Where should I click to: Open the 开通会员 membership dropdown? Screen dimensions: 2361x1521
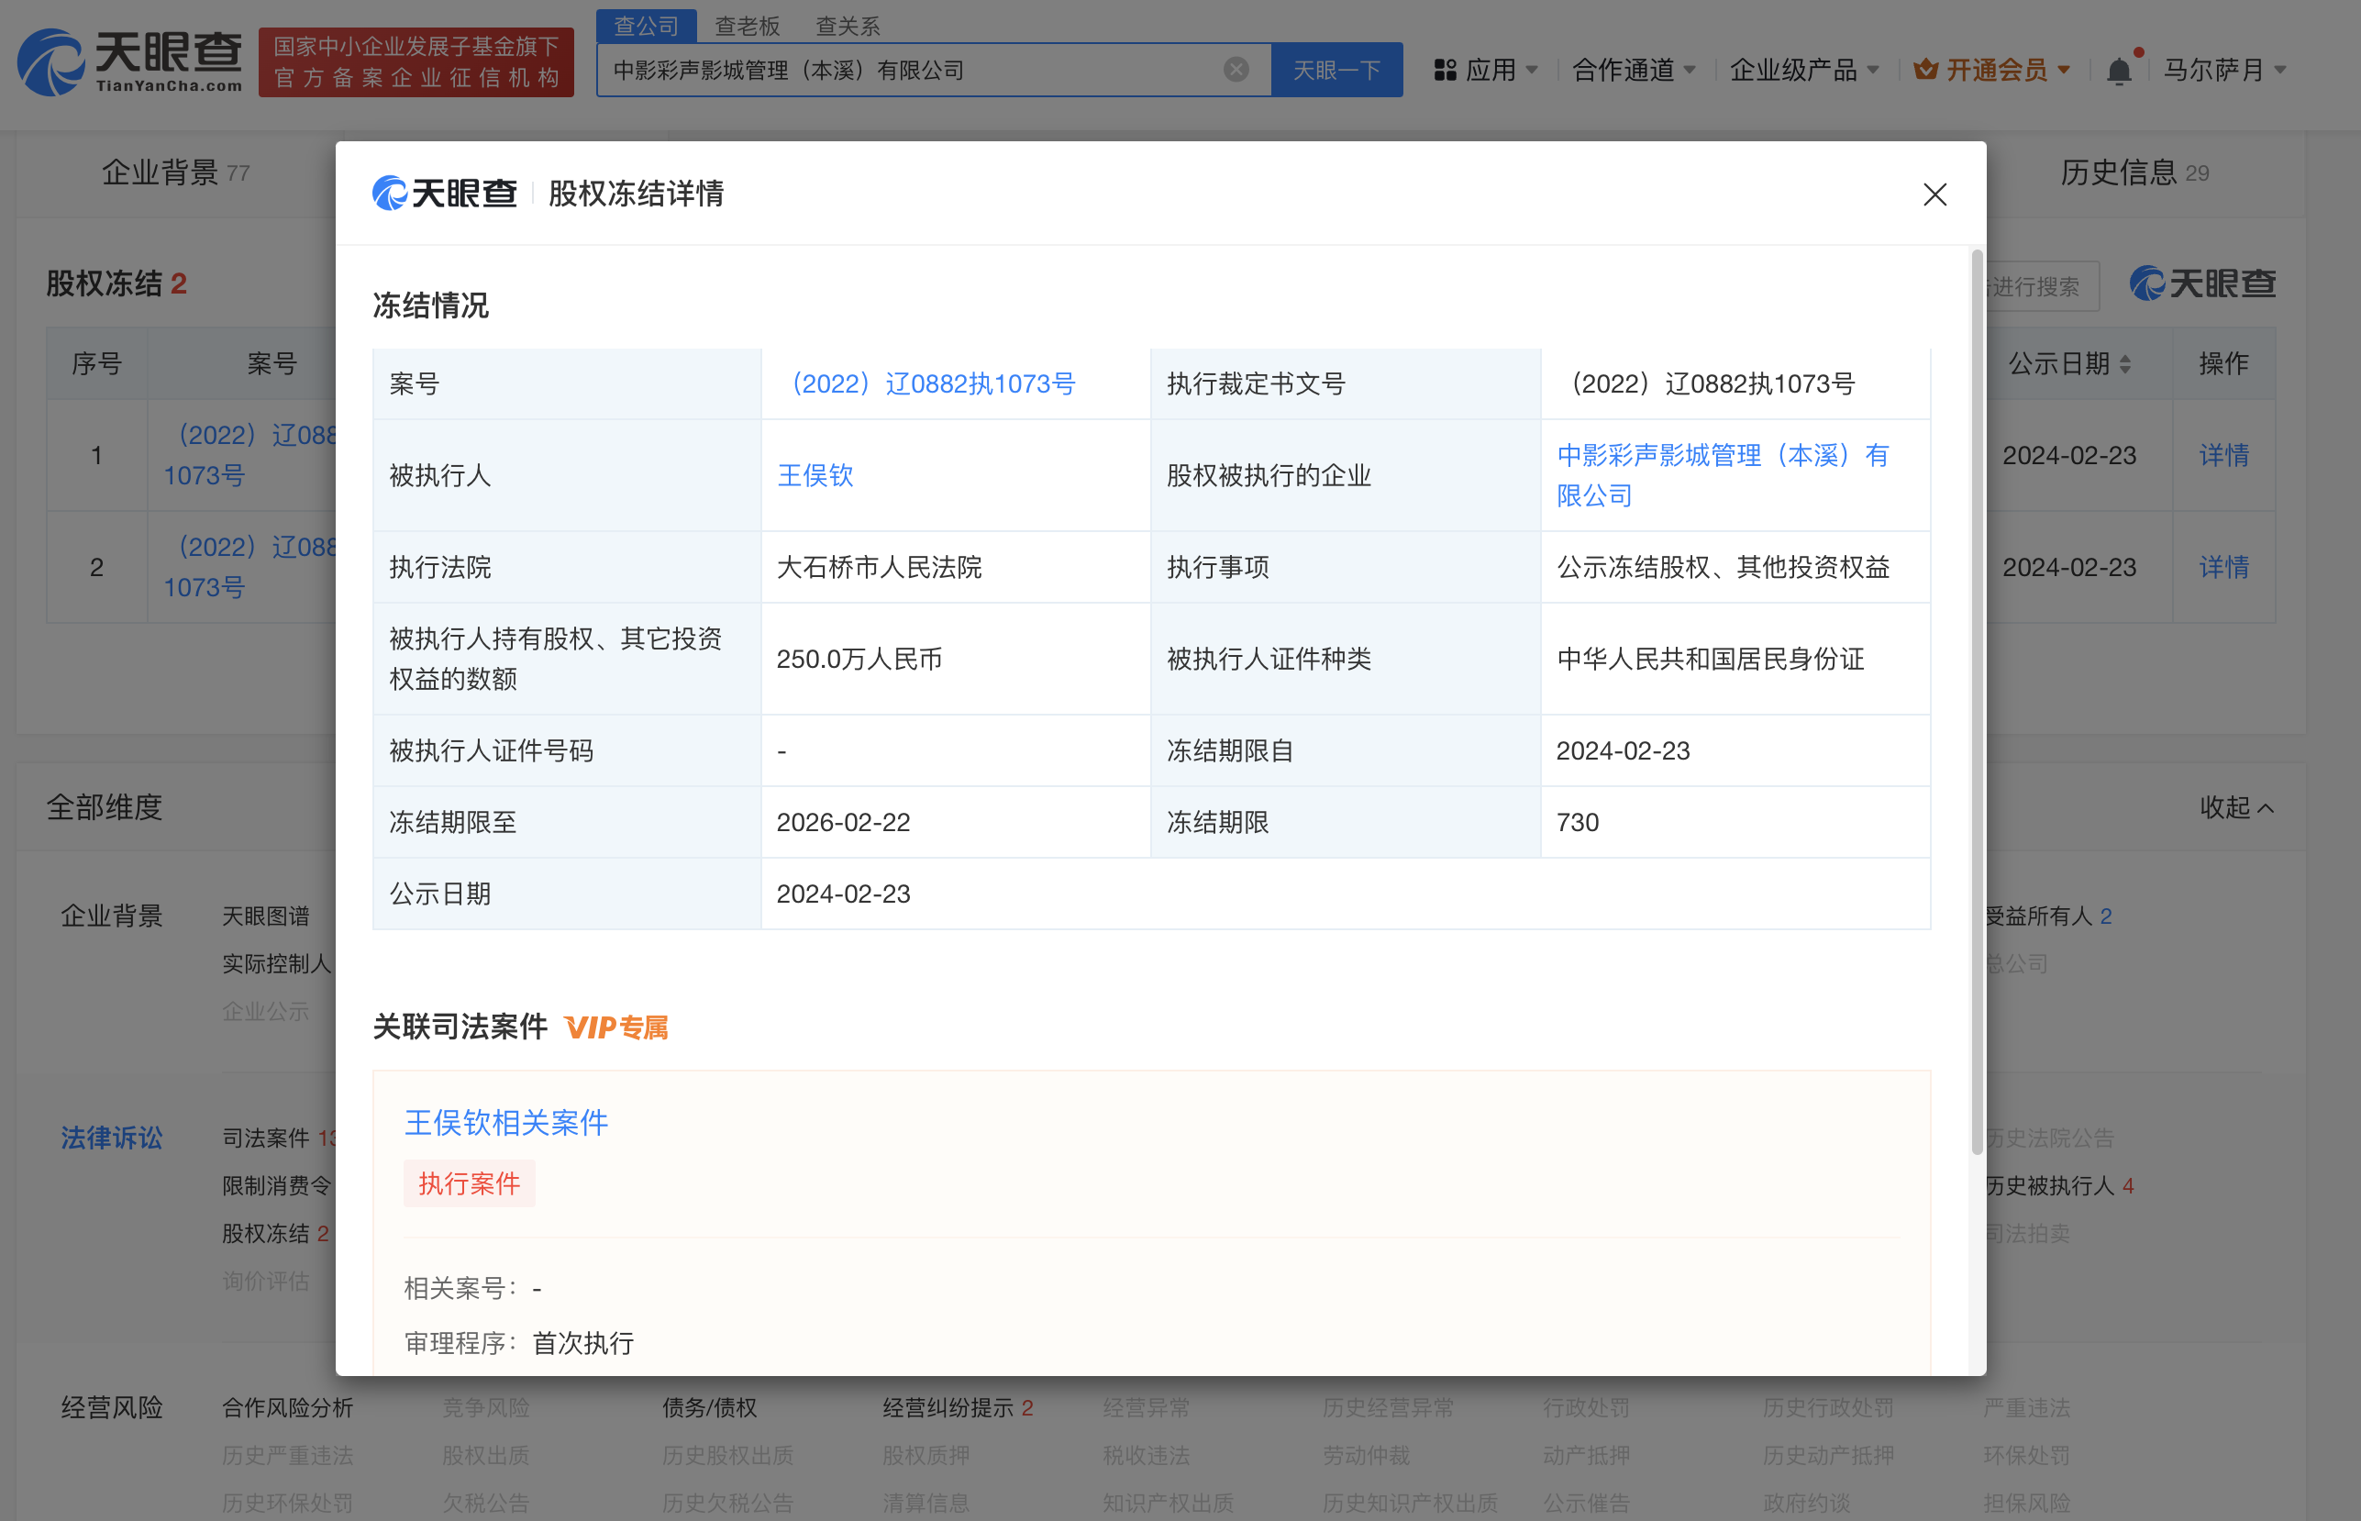coord(1992,70)
